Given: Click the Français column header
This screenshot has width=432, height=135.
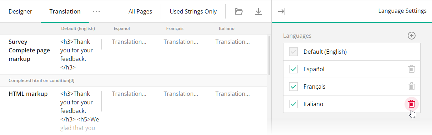Looking at the screenshot, I should 175,28.
